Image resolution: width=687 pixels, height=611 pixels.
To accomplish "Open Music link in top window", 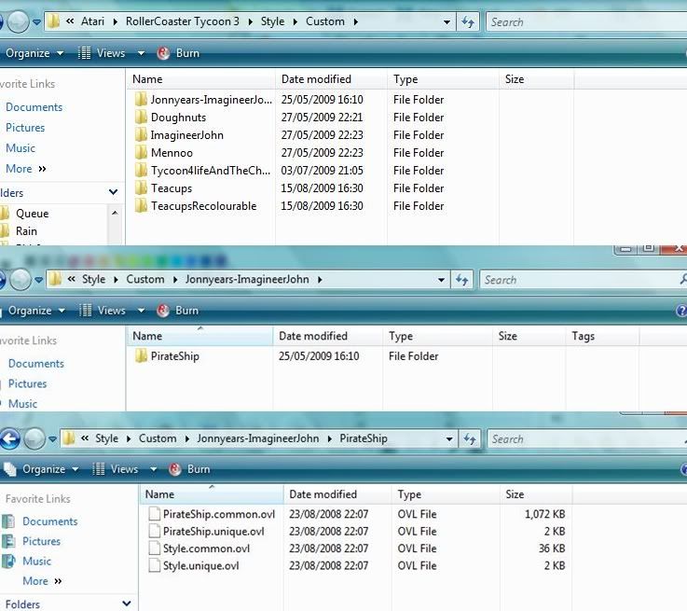I will point(21,148).
